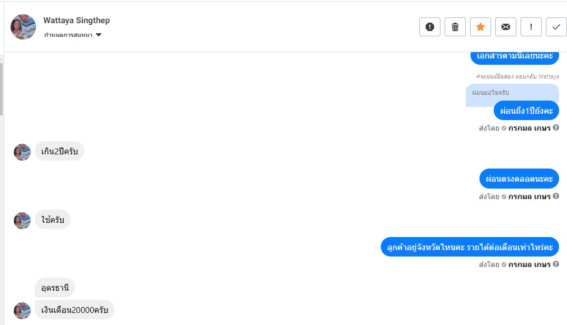The height and width of the screenshot is (325, 567).
Task: Select the เงินเดือน20000ครับ message bubble
Action: (x=74, y=310)
